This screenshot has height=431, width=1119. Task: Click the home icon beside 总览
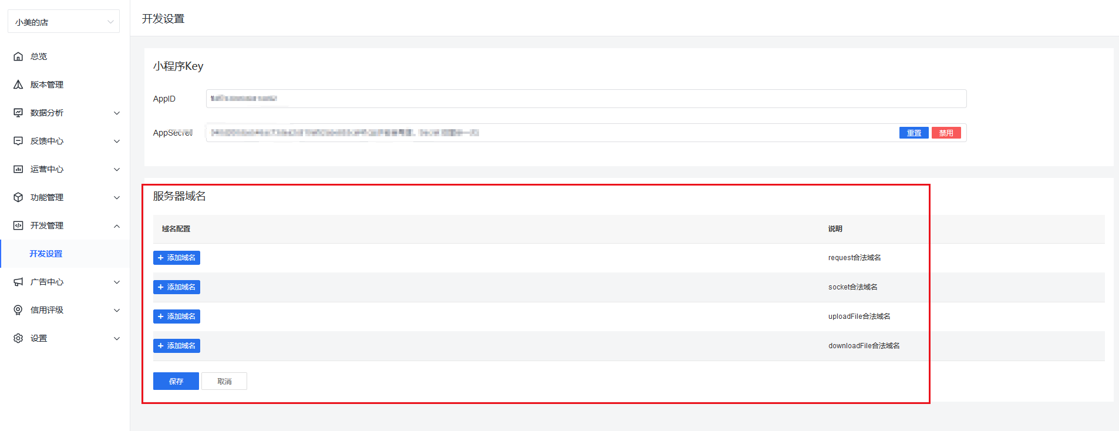pos(18,56)
